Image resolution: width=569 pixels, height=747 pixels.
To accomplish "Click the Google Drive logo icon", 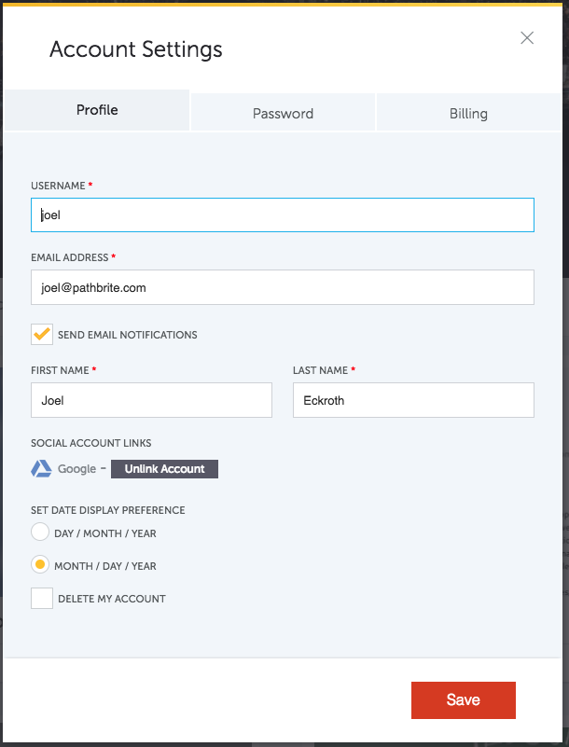I will coord(41,469).
